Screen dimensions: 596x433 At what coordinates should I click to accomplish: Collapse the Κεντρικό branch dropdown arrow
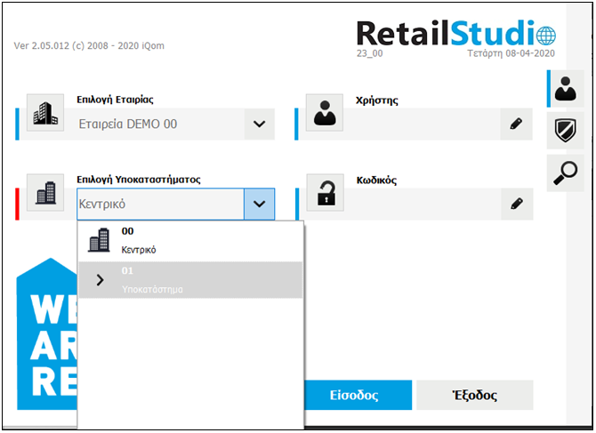(259, 204)
